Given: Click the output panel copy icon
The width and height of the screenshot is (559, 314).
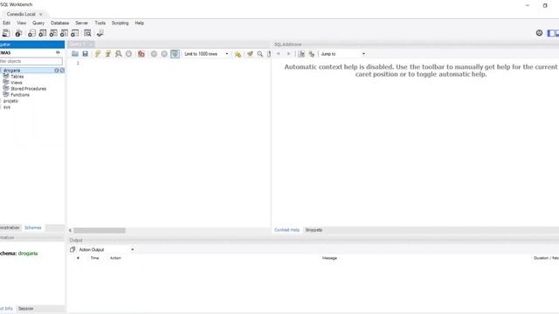Looking at the screenshot, I should tap(72, 249).
